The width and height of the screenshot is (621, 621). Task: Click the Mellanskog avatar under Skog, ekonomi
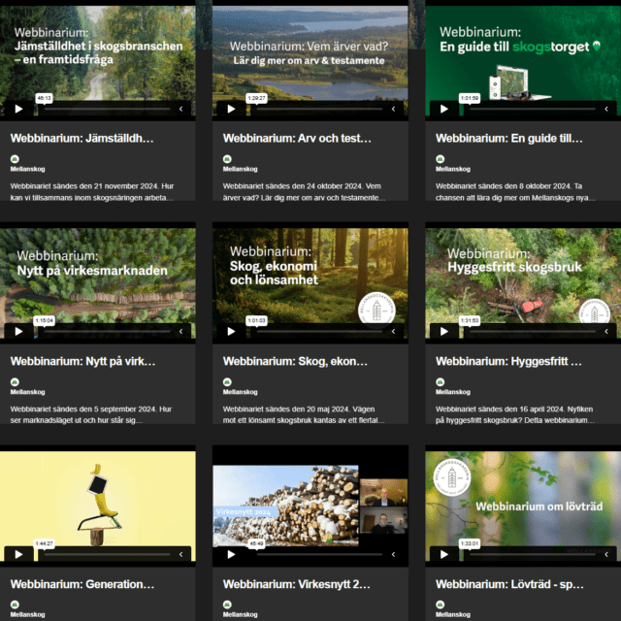(227, 381)
